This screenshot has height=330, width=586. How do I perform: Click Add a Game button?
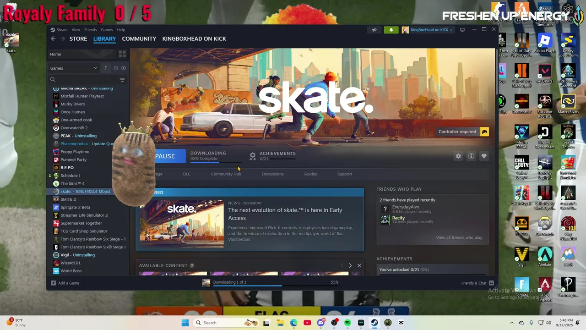pos(65,283)
